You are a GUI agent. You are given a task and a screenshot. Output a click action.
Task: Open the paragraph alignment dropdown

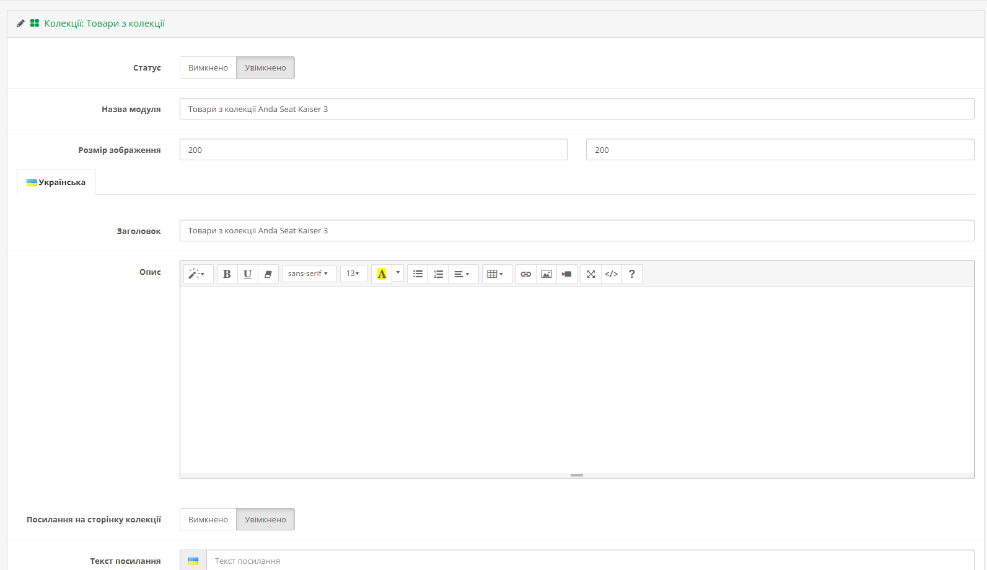pyautogui.click(x=463, y=274)
